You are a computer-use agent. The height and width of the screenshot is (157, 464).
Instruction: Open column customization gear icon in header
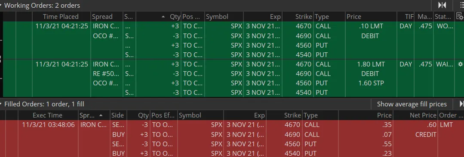459,17
